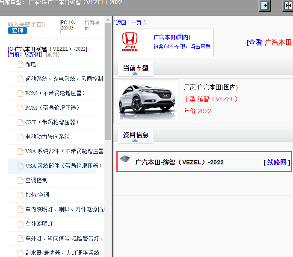The width and height of the screenshot is (293, 257).
Task: Click the blue 查询 search button
Action: [x=18, y=30]
